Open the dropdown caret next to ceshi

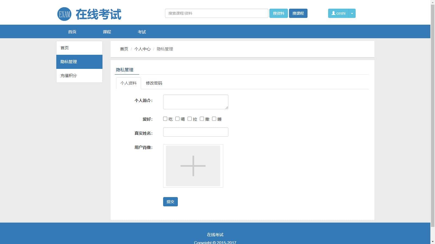pyautogui.click(x=352, y=13)
